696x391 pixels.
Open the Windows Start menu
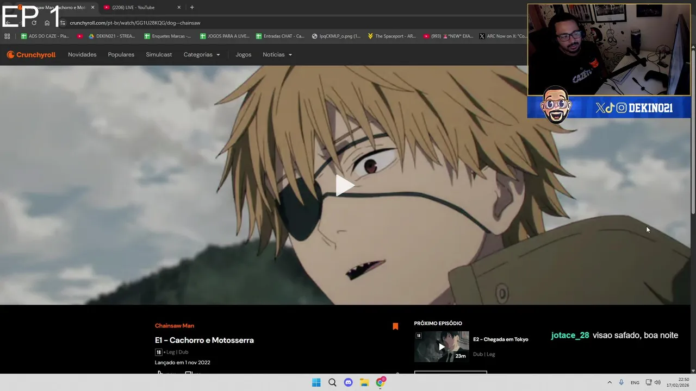[x=316, y=382]
